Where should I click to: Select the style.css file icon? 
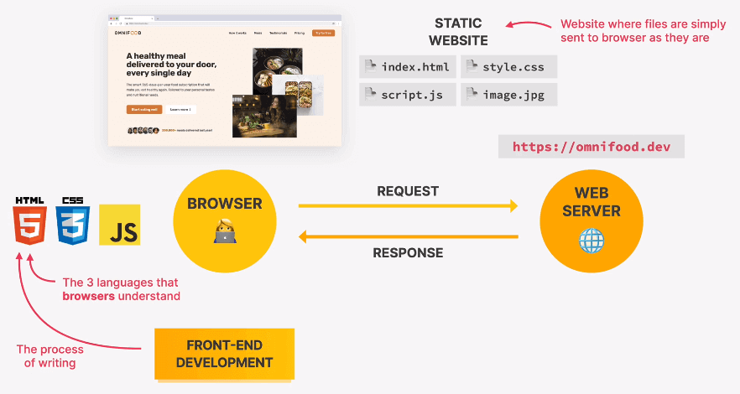click(471, 67)
